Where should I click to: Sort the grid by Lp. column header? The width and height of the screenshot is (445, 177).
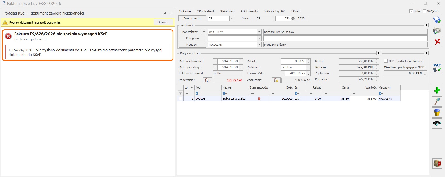click(x=188, y=87)
